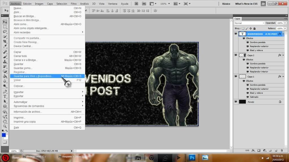This screenshot has height=162, width=289.
Task: Open the Opacidad slider arrow
Action: [285, 23]
